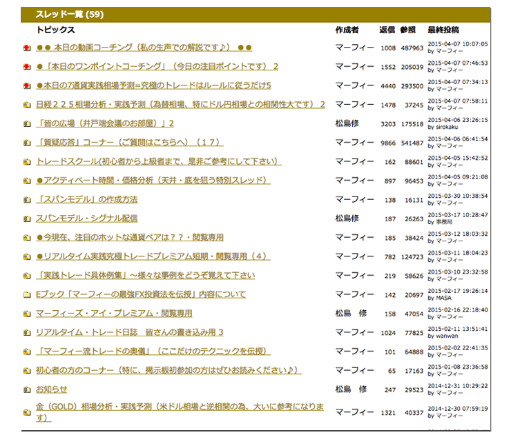Click the 最終投稿 column header

click(x=443, y=30)
